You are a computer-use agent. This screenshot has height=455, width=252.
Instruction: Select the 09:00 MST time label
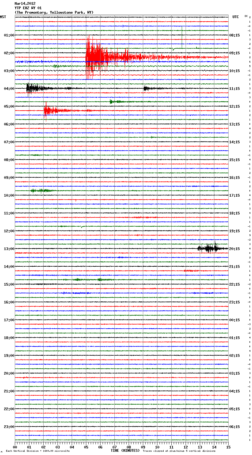(x=9, y=178)
